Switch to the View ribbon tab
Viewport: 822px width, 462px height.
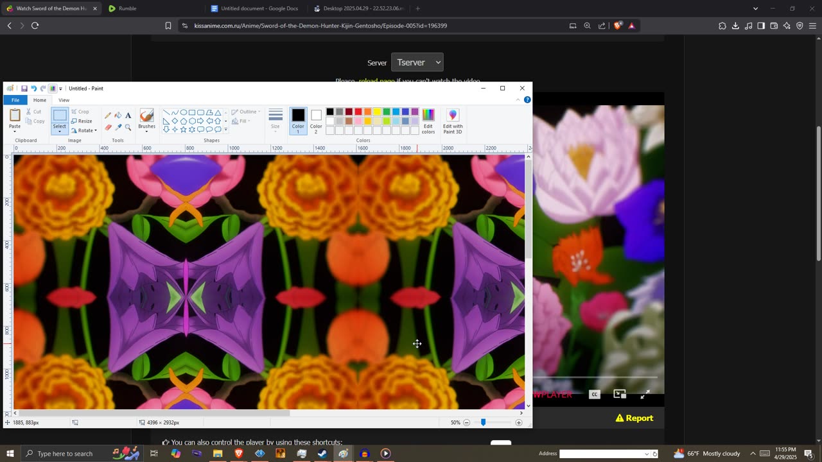point(64,100)
